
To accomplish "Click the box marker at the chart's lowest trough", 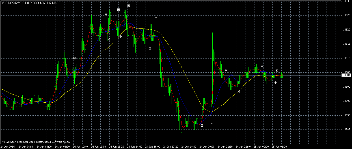I will point(202,125).
